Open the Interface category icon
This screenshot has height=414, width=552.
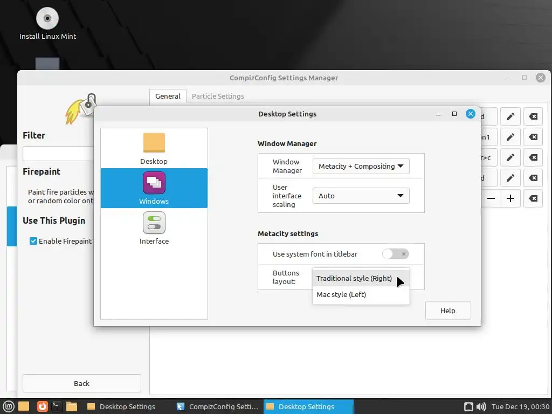coord(154,223)
